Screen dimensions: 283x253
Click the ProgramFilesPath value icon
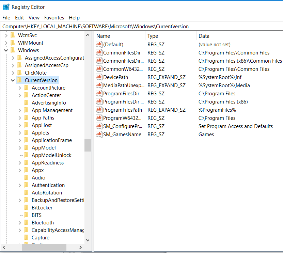[x=99, y=110]
